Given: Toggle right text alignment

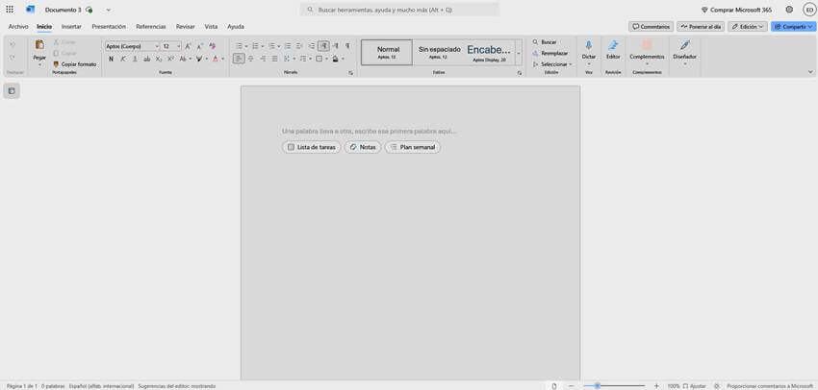Looking at the screenshot, I should tap(263, 59).
